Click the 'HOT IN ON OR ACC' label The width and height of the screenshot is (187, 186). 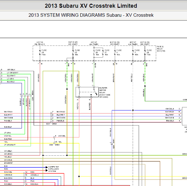[40, 43]
